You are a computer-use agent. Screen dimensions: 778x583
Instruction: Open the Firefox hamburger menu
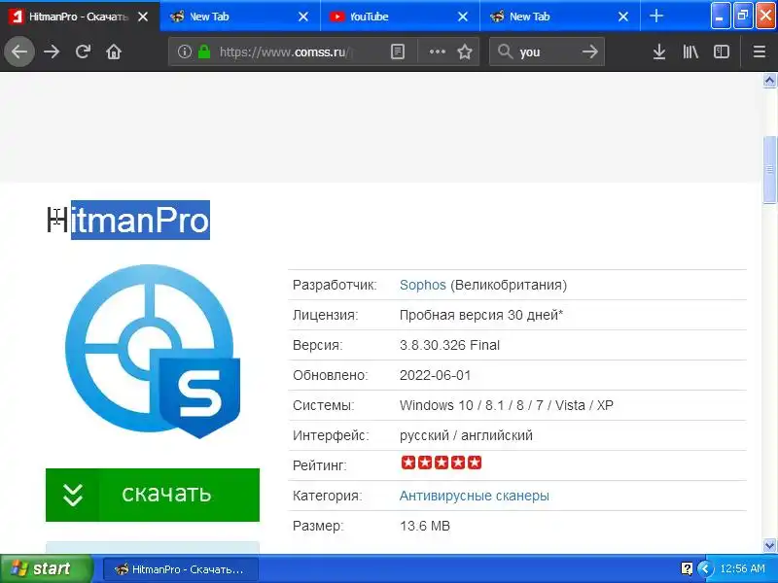760,51
